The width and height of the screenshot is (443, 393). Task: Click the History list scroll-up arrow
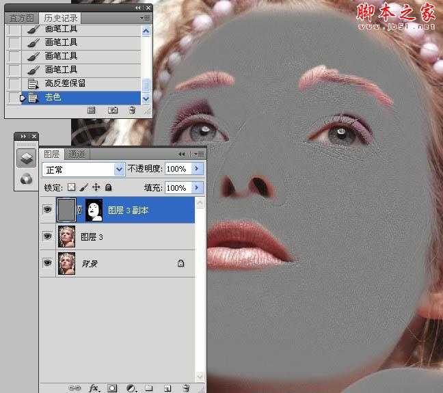pos(146,31)
